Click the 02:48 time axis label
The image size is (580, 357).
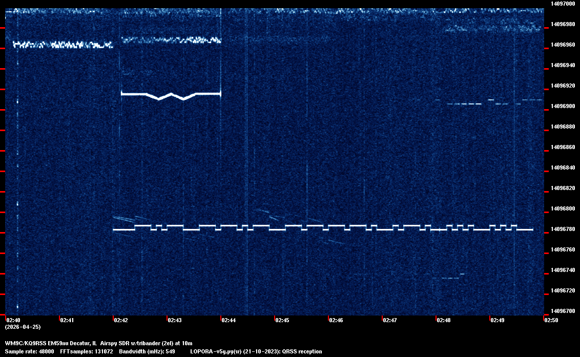pyautogui.click(x=444, y=320)
